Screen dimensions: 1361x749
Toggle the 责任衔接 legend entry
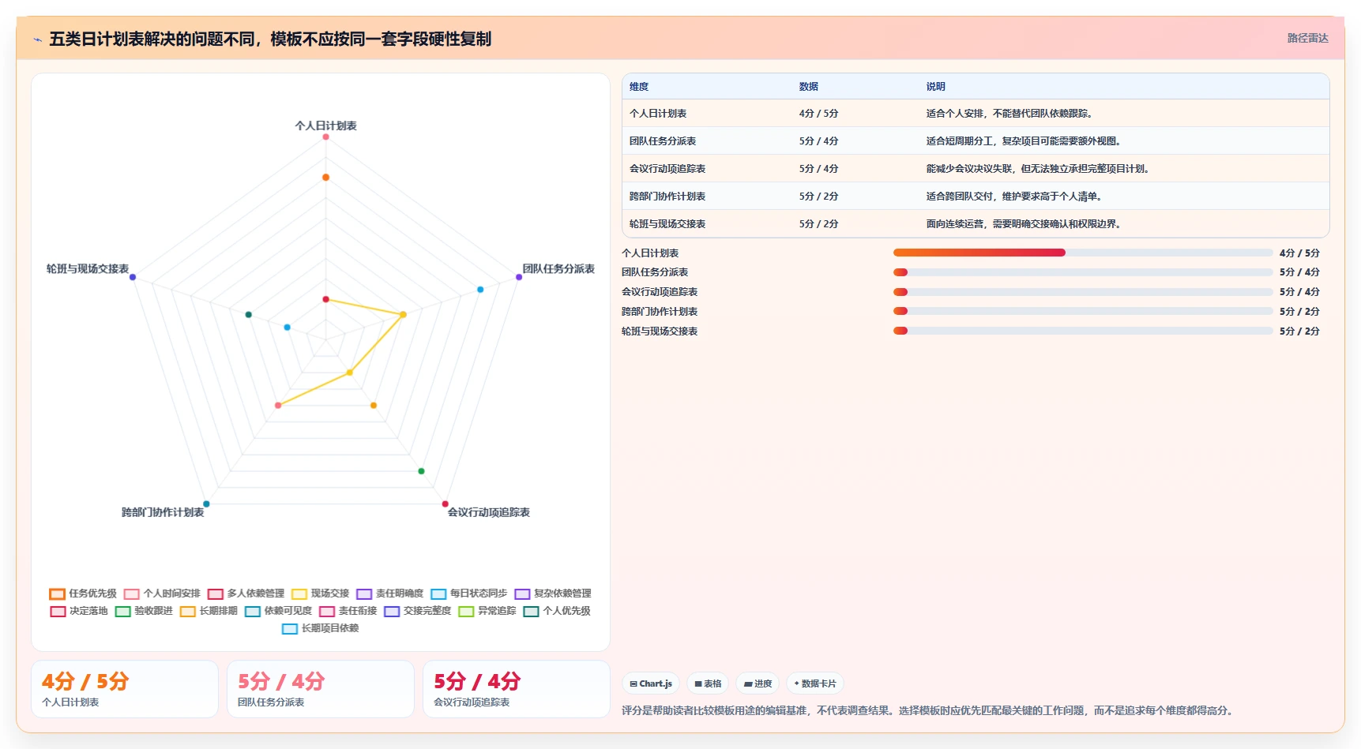348,611
